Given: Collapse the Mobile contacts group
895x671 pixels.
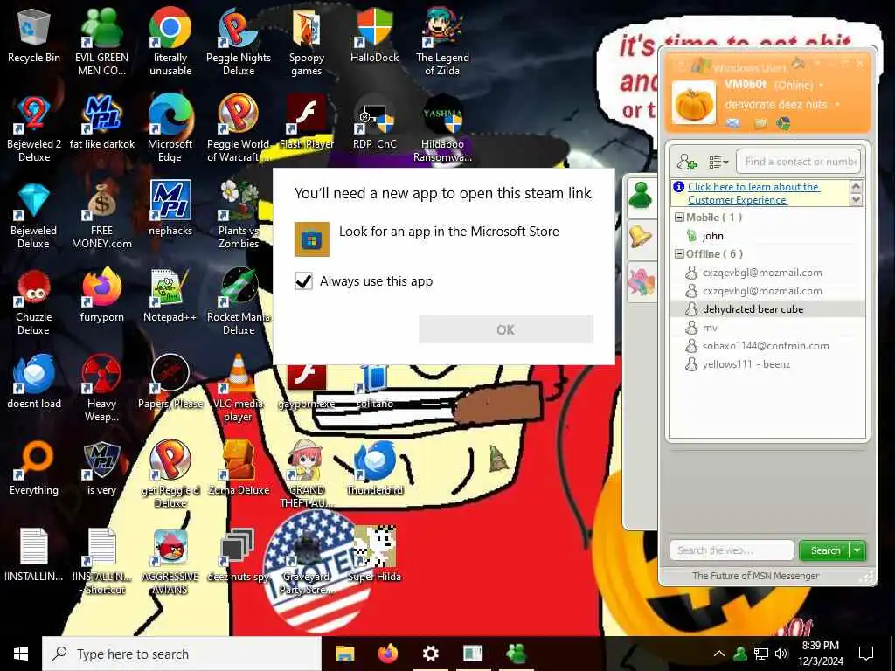Looking at the screenshot, I should point(679,218).
